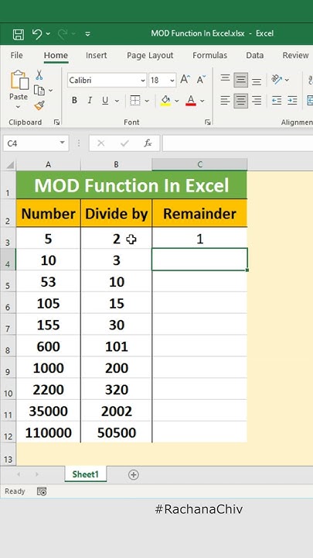Toggle Center horizontal alignment
This screenshot has width=313, height=558.
pos(240,101)
